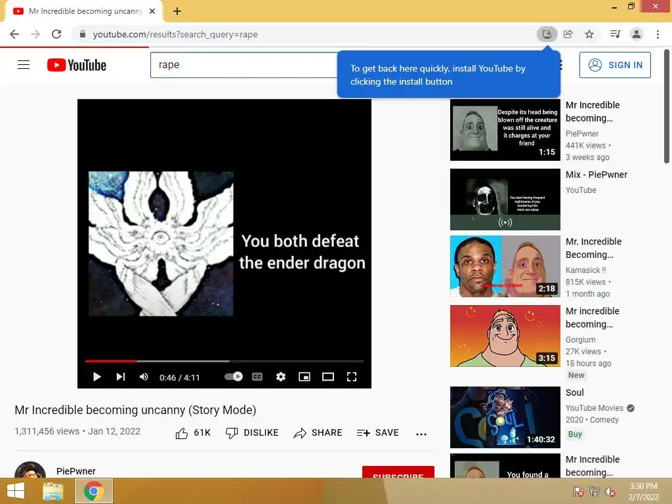Viewport: 672px width, 504px height.
Task: Select the Mr Incredible becoming uncanny tab
Action: (x=84, y=11)
